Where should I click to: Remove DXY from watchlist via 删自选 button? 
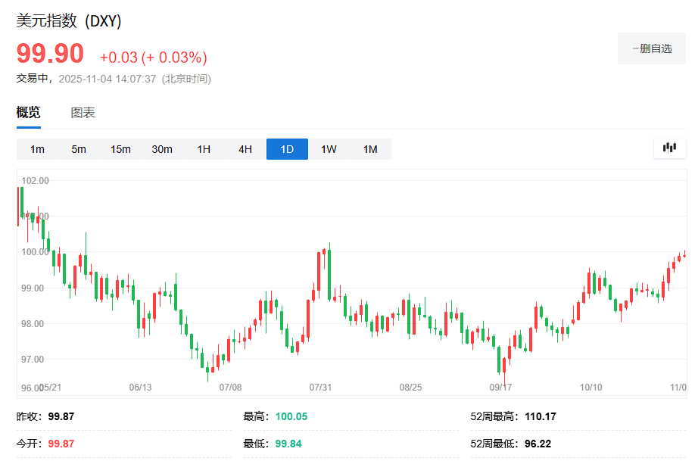tap(651, 48)
